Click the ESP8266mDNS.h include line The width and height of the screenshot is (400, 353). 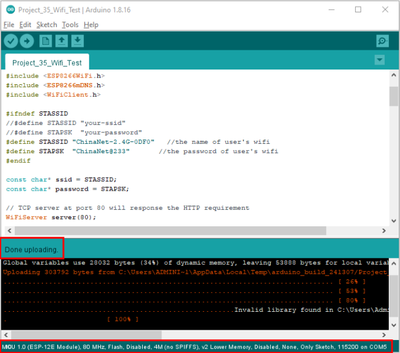[55, 85]
